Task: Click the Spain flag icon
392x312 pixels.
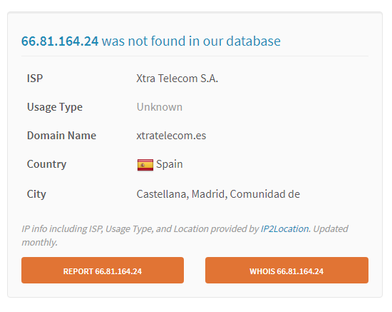Action: coord(145,165)
